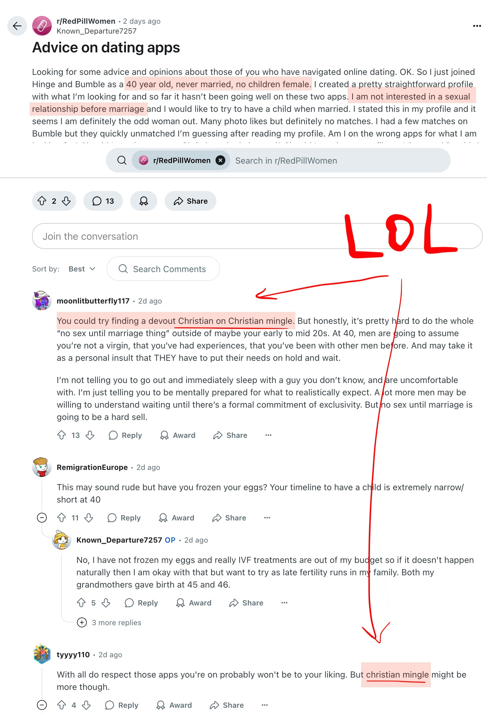Viewport: 487px width, 713px height.
Task: Collapse RemigrationEurope's comment thread
Action: 42,518
